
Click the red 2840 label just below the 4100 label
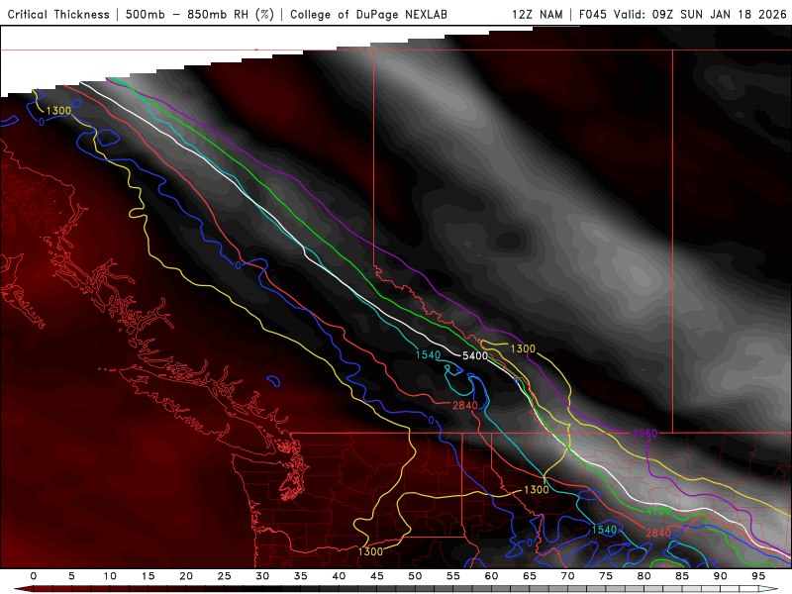[658, 533]
